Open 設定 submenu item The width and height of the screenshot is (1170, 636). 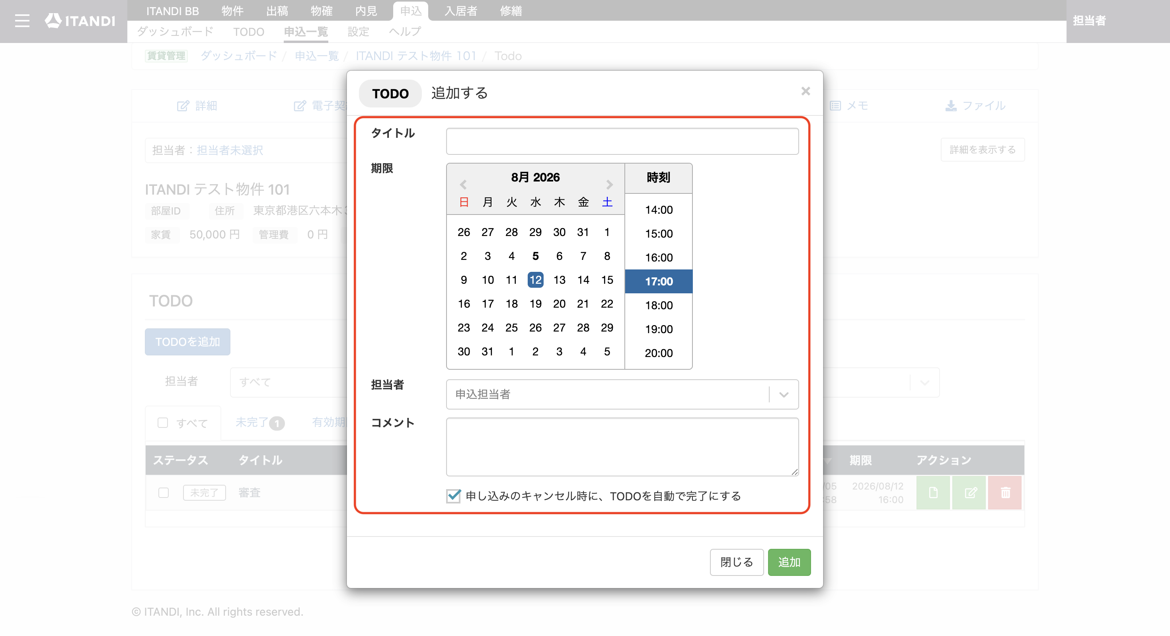[358, 31]
